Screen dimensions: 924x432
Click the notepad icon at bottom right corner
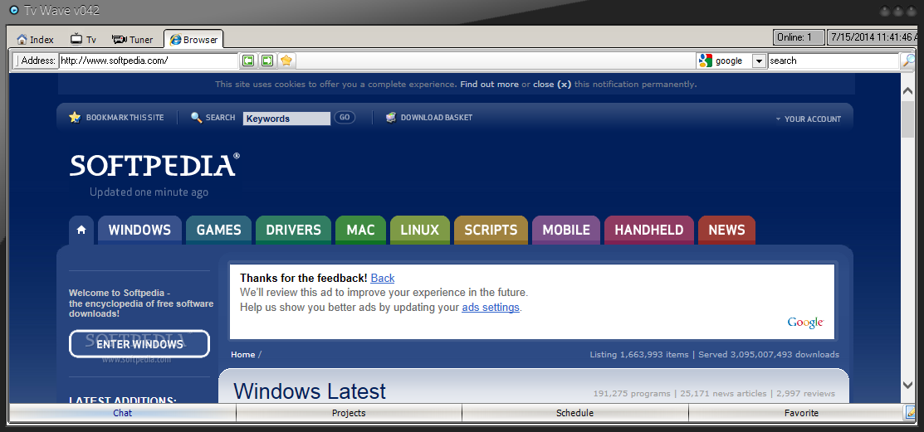[911, 413]
